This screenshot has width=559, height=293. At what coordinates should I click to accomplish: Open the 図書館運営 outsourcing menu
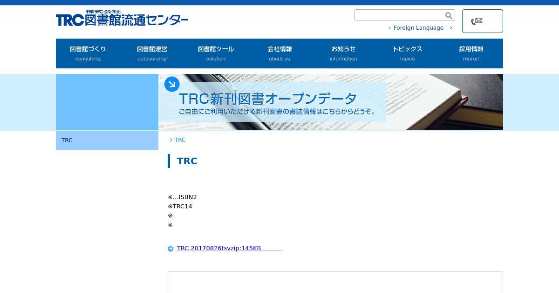point(152,53)
